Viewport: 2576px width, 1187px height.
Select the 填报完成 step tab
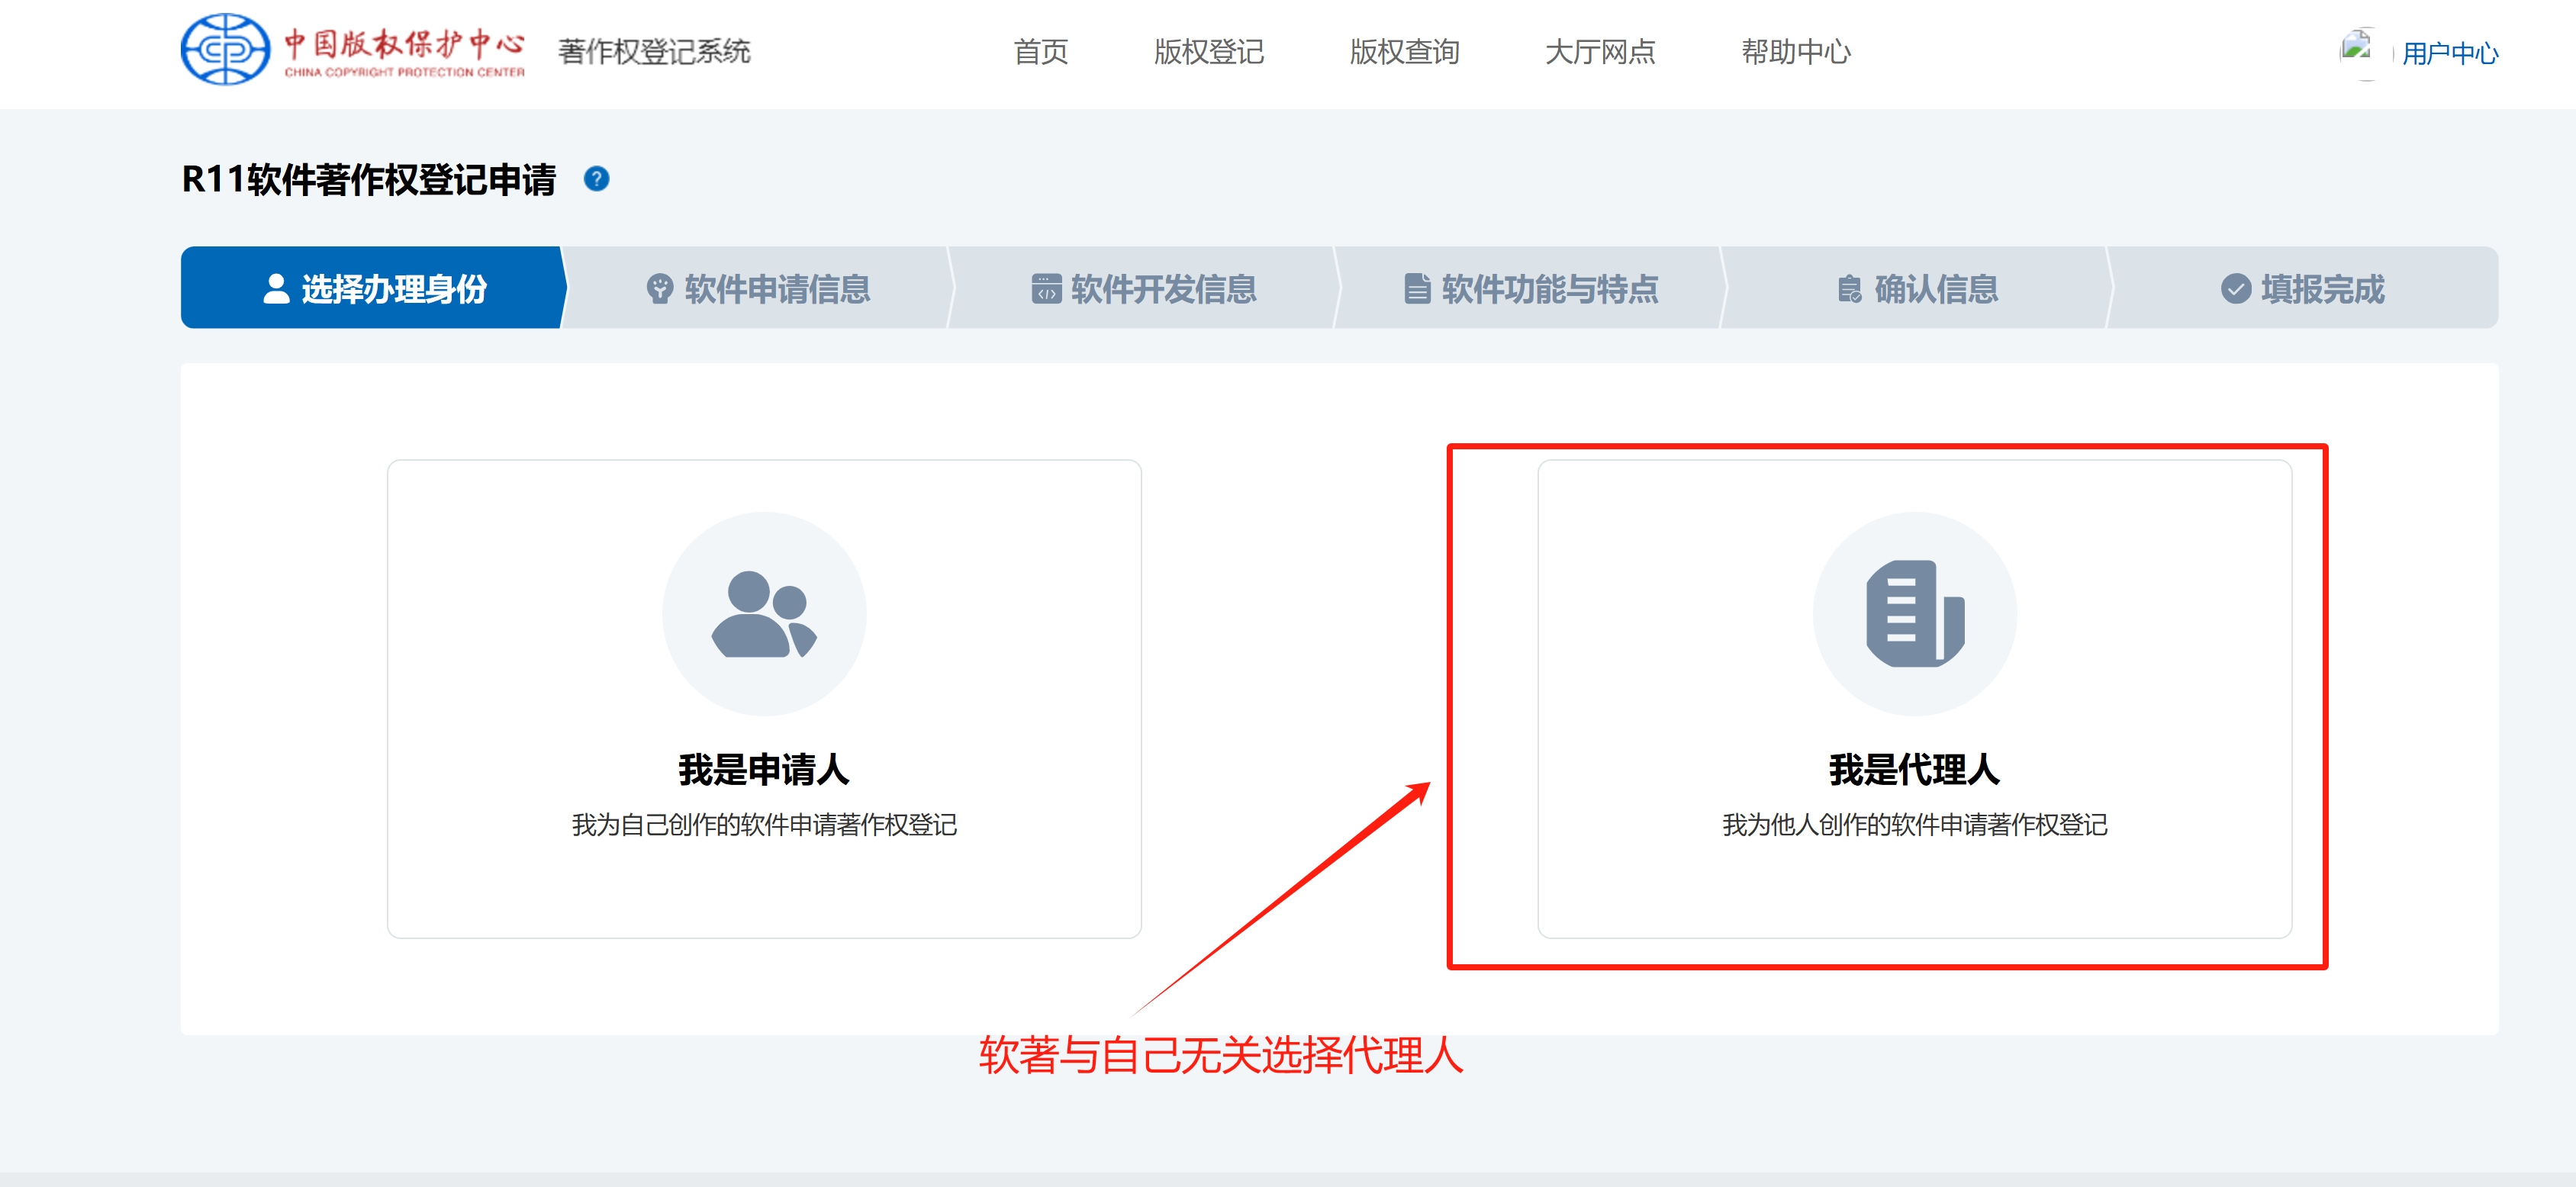point(2303,288)
